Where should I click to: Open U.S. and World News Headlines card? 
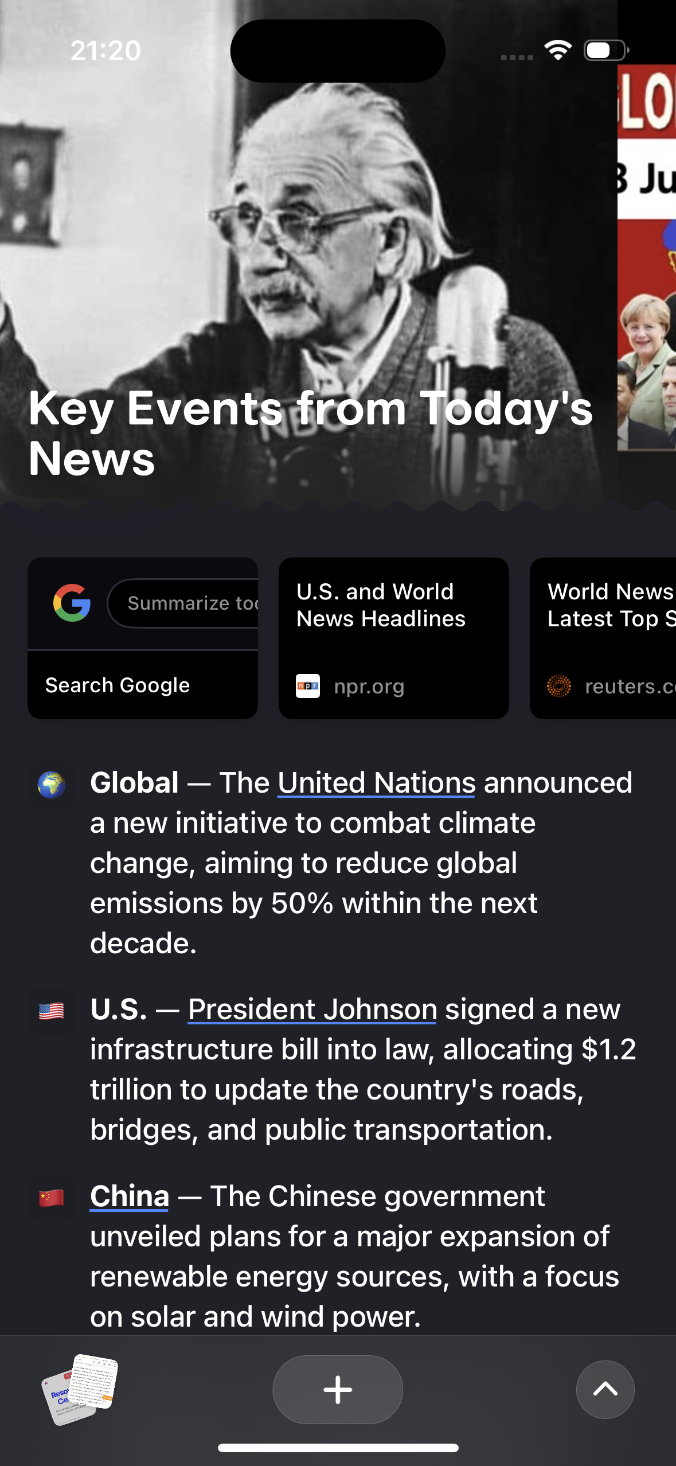(394, 619)
